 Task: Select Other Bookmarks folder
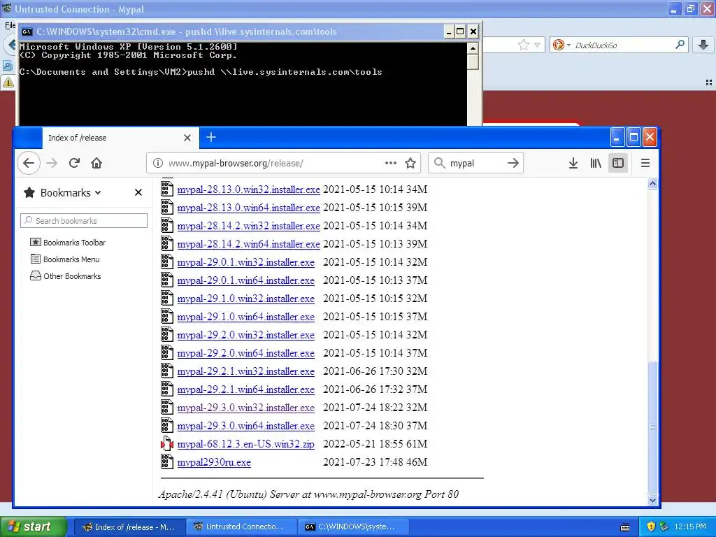point(65,276)
